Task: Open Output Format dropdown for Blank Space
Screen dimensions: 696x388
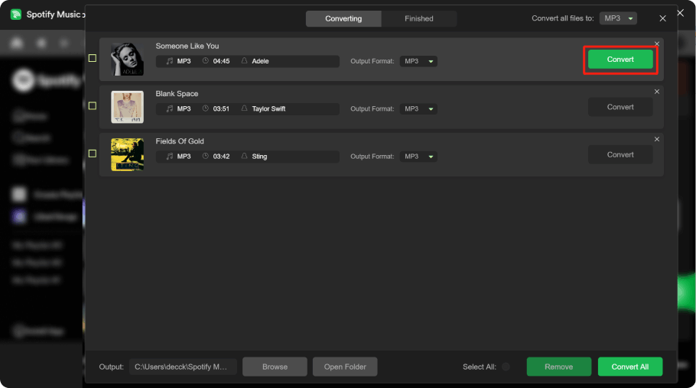Action: [x=418, y=108]
